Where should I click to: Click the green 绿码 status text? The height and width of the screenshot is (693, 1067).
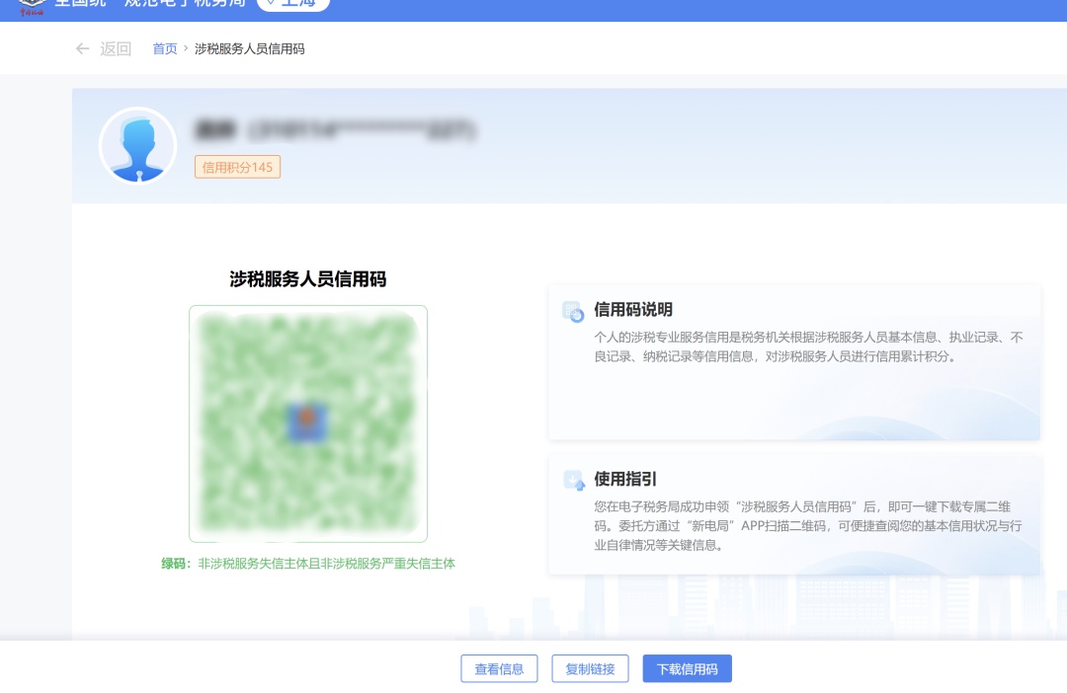[307, 564]
